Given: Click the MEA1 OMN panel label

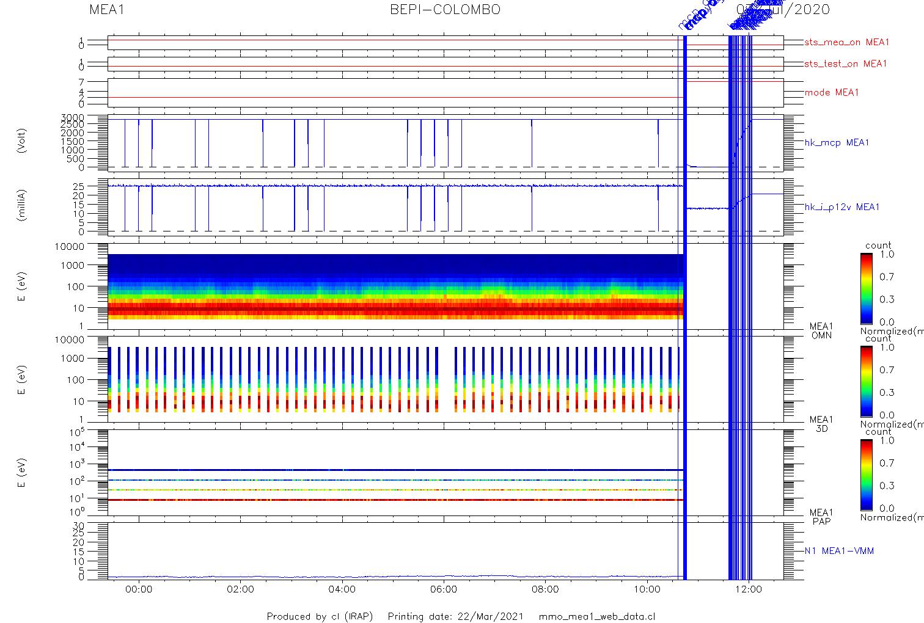Looking at the screenshot, I should pos(821,331).
